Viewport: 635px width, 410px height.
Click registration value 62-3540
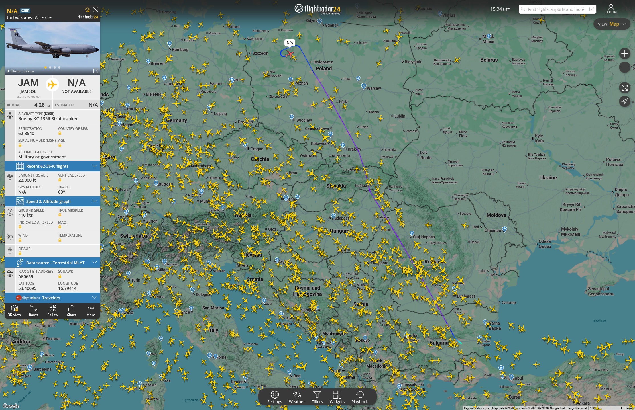tap(26, 134)
